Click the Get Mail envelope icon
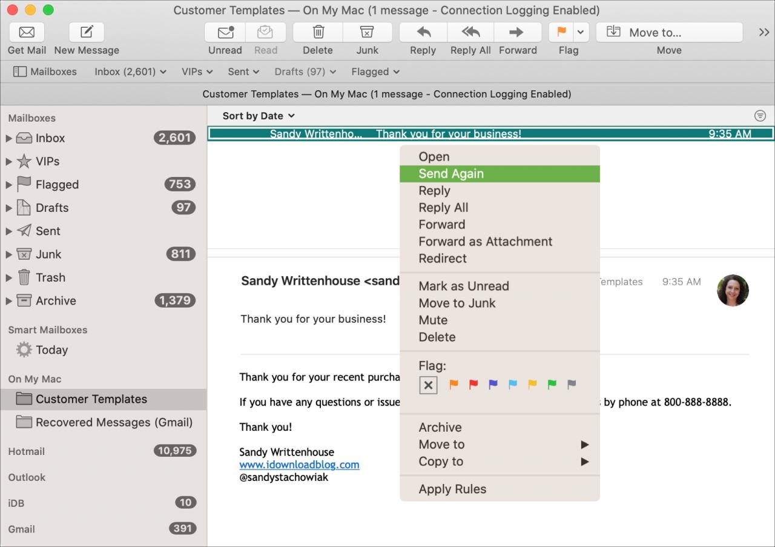 click(27, 32)
